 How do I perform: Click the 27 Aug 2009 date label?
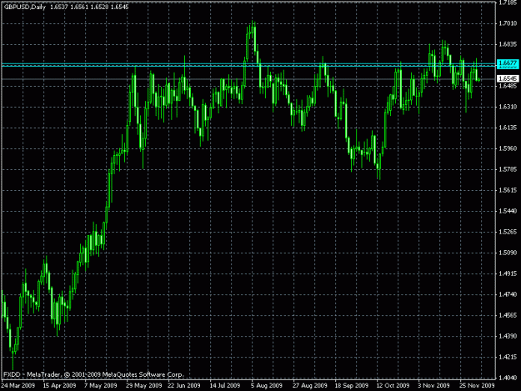[309, 386]
